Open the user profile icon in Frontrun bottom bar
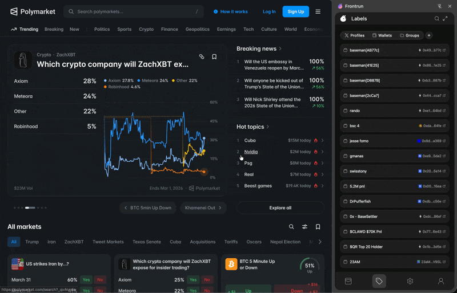This screenshot has height=293, width=457. (441, 281)
